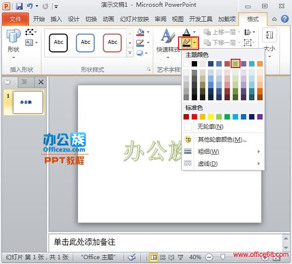Open Customize Quick Access Toolbar dropdown
This screenshot has height=264, width=292.
[56, 7]
